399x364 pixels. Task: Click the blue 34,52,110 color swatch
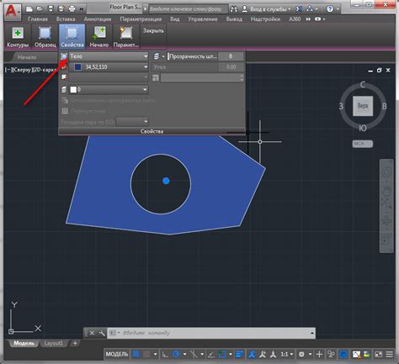click(77, 67)
